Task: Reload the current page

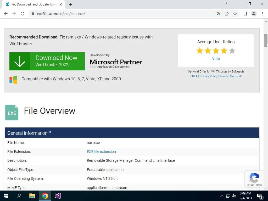Action: tap(23, 14)
